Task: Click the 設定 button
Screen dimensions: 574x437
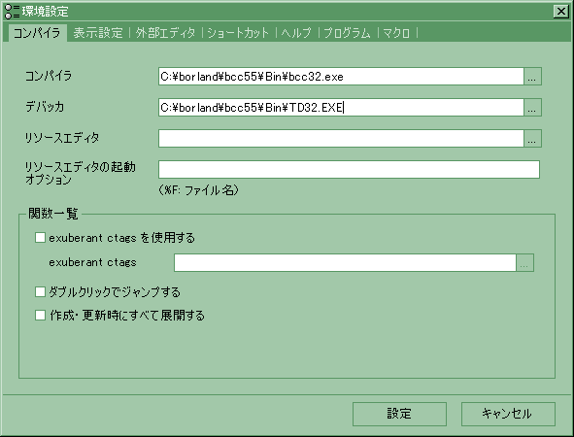Action: tap(399, 414)
